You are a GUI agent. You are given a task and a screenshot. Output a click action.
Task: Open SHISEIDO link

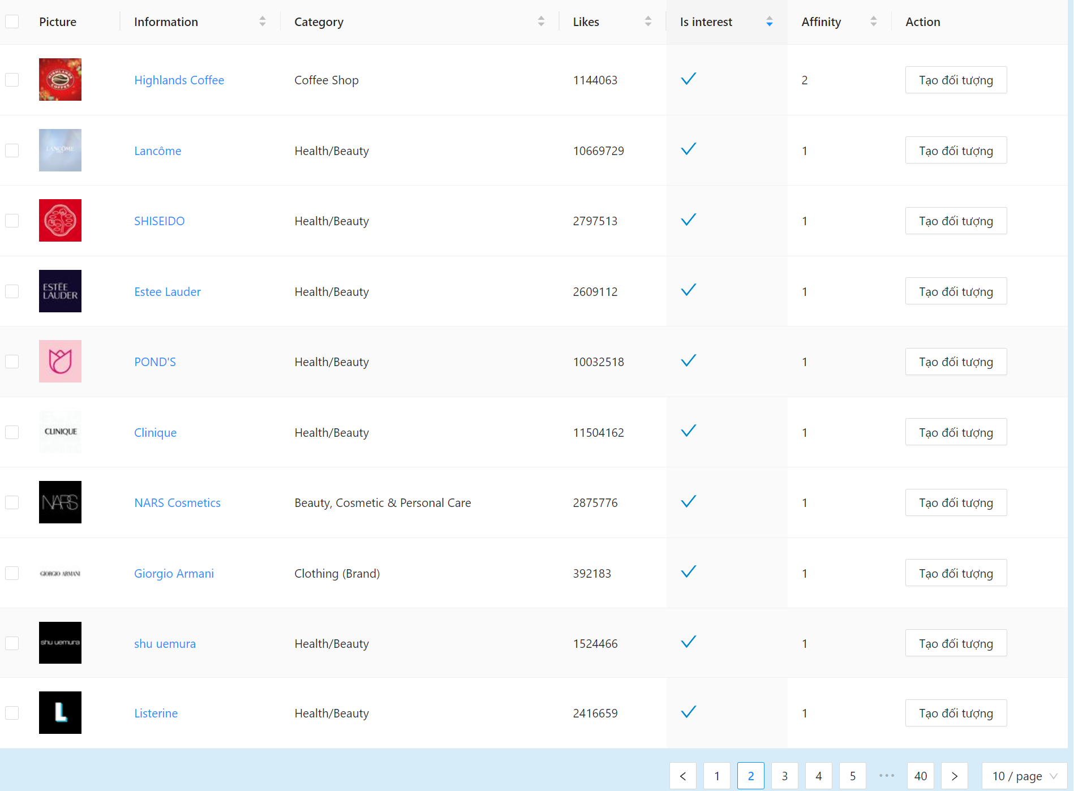point(160,221)
